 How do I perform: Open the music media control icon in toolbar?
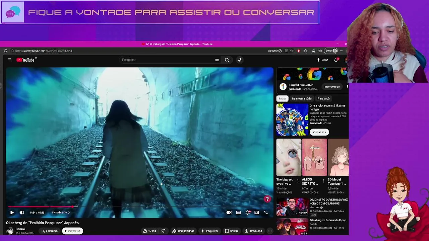click(313, 51)
